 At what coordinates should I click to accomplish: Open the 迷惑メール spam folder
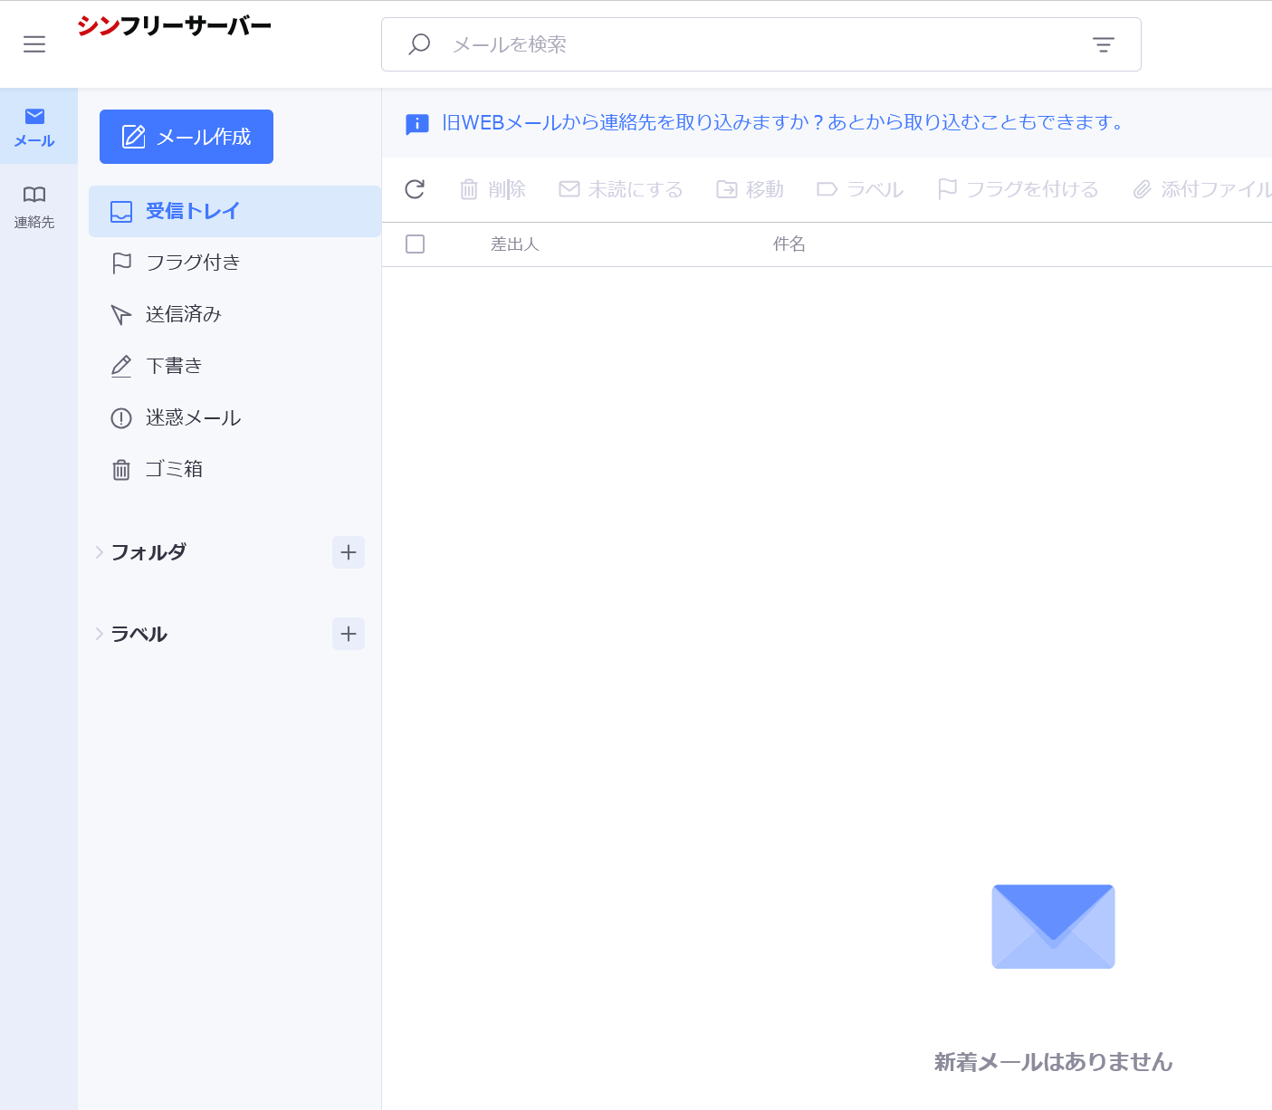point(192,417)
